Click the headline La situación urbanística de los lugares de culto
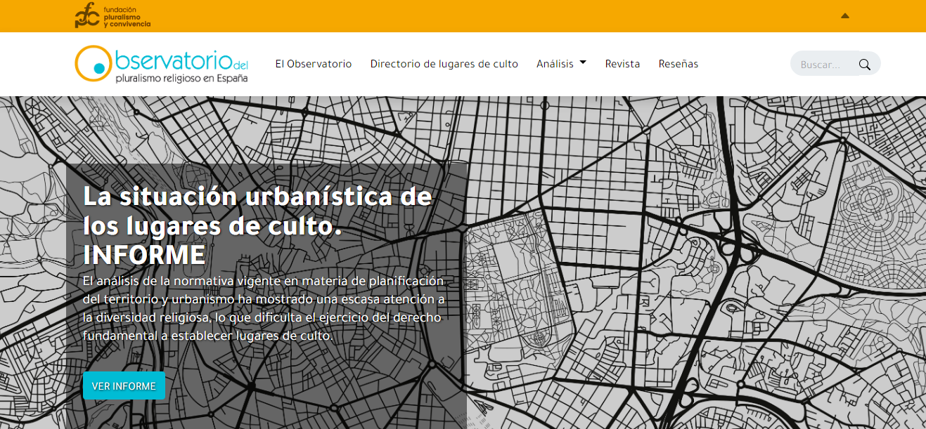Viewport: 926px width, 429px height. [x=257, y=225]
